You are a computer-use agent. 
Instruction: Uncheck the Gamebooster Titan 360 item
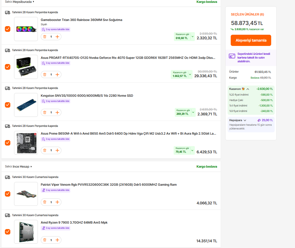(8, 29)
